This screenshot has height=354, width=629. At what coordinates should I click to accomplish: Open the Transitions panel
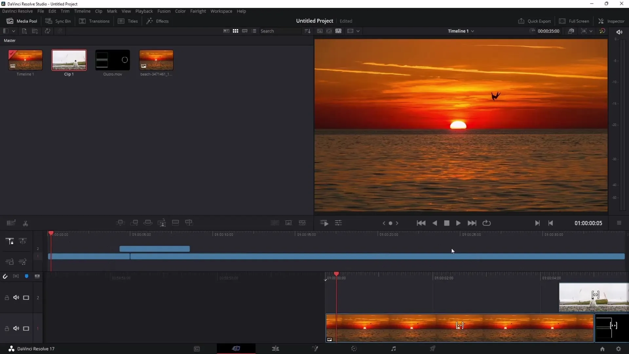point(94,21)
